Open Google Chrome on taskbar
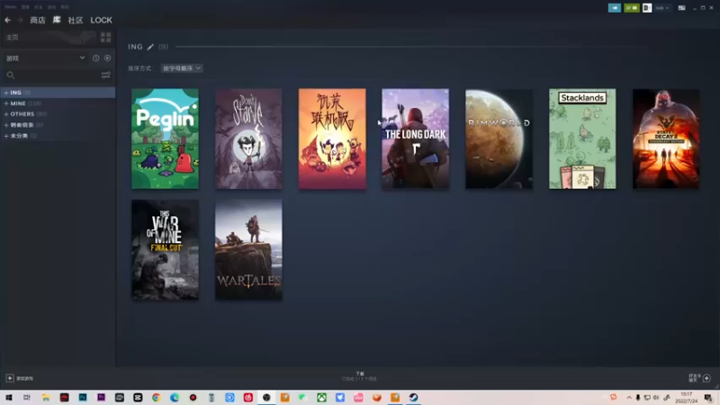This screenshot has width=720, height=405. click(x=156, y=398)
